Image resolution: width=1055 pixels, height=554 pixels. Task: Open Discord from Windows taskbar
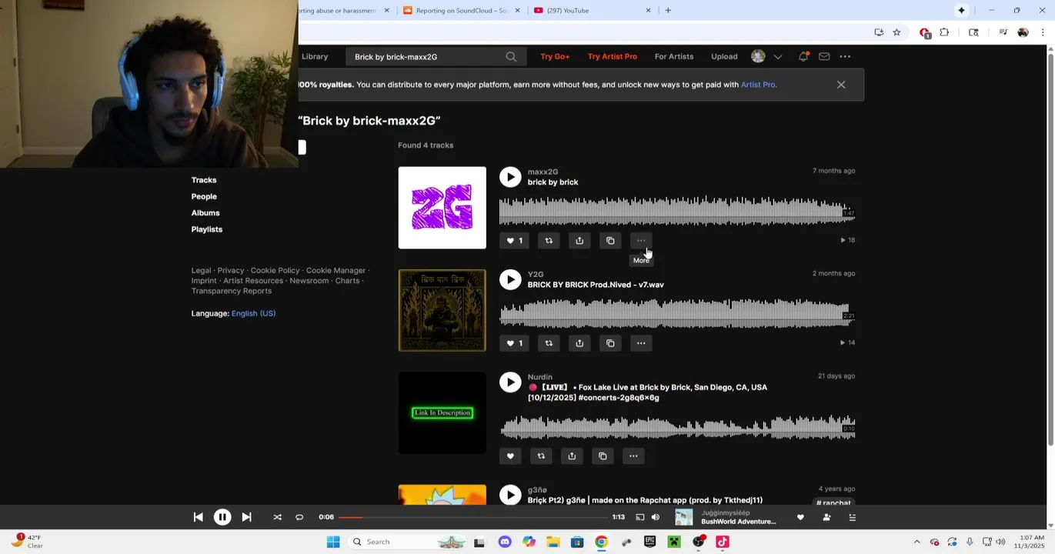[x=505, y=542]
